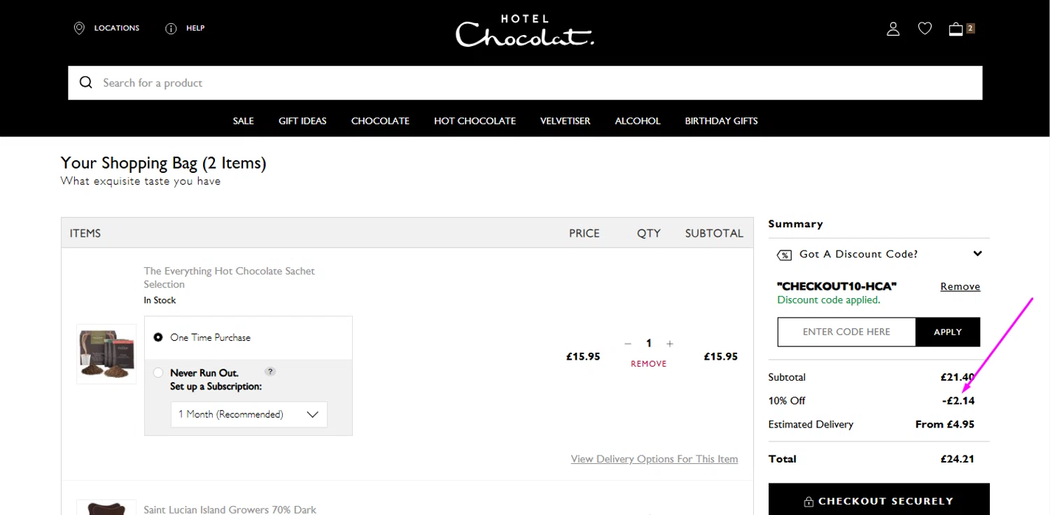Remove the CHECKOUT10-HCA discount code
This screenshot has height=515, width=1050.
click(960, 286)
